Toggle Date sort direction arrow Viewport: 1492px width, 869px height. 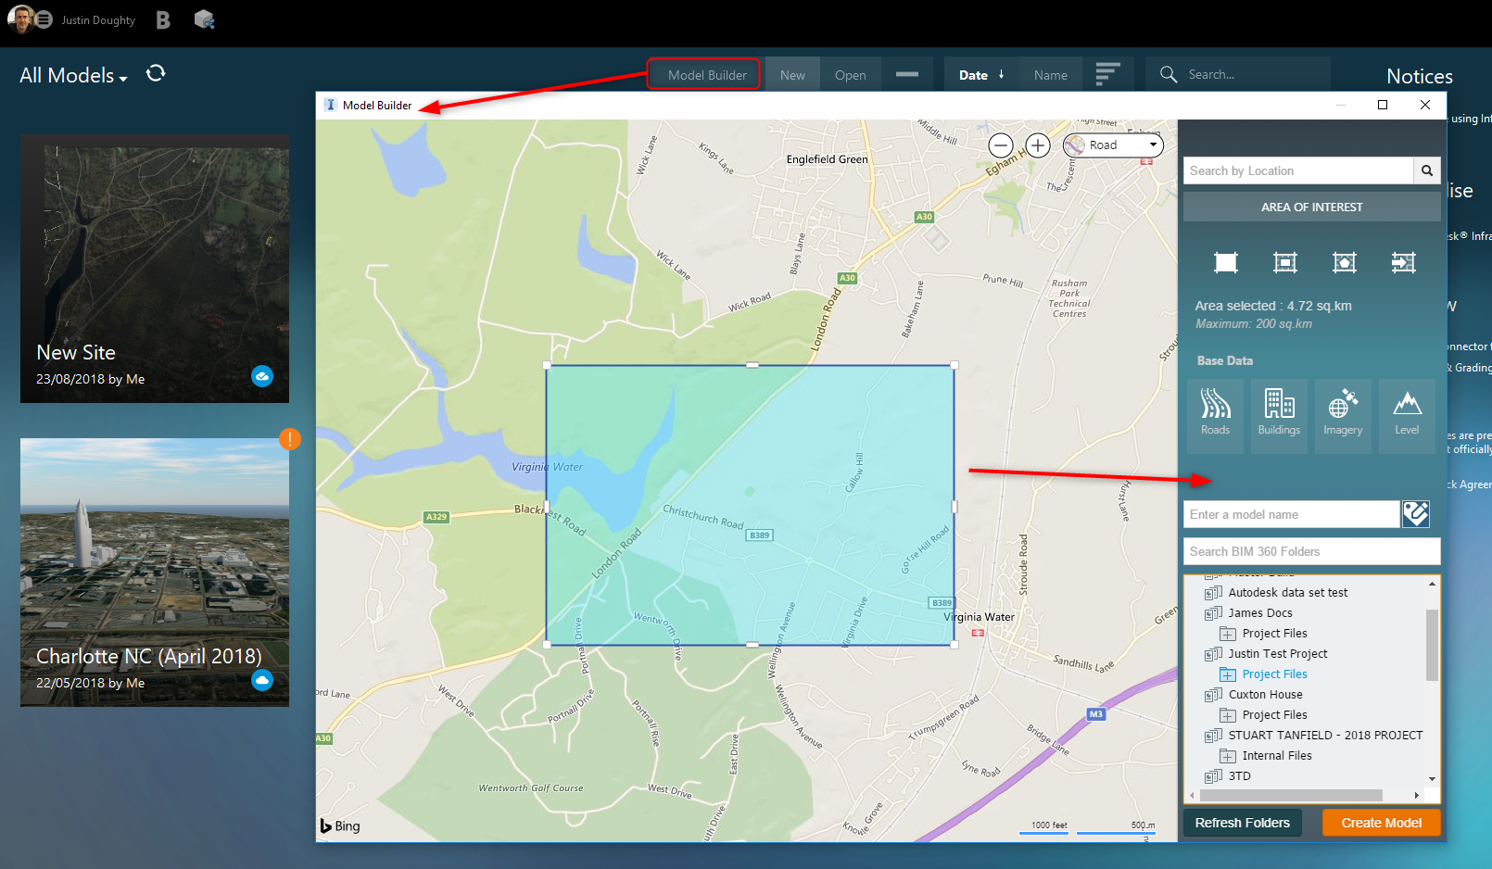pyautogui.click(x=1002, y=74)
